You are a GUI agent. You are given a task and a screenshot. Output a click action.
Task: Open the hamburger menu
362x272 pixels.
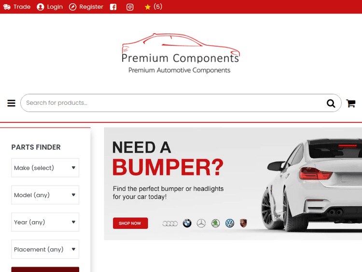[x=11, y=103]
